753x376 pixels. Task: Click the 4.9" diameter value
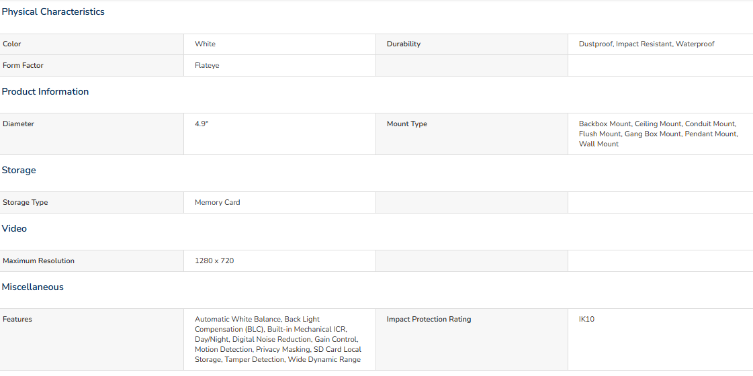click(x=202, y=124)
